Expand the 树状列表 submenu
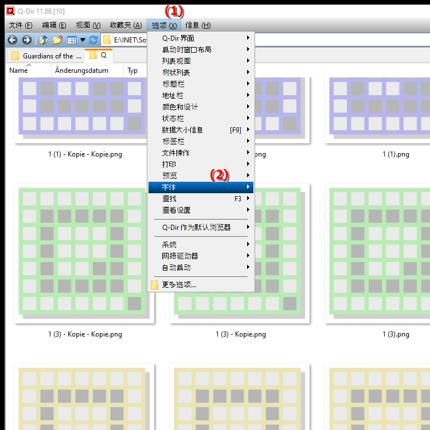This screenshot has width=430, height=430. click(x=201, y=72)
